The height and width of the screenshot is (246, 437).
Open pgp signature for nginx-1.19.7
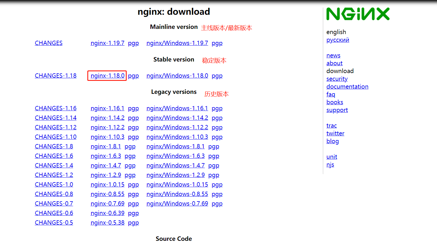[x=133, y=43]
